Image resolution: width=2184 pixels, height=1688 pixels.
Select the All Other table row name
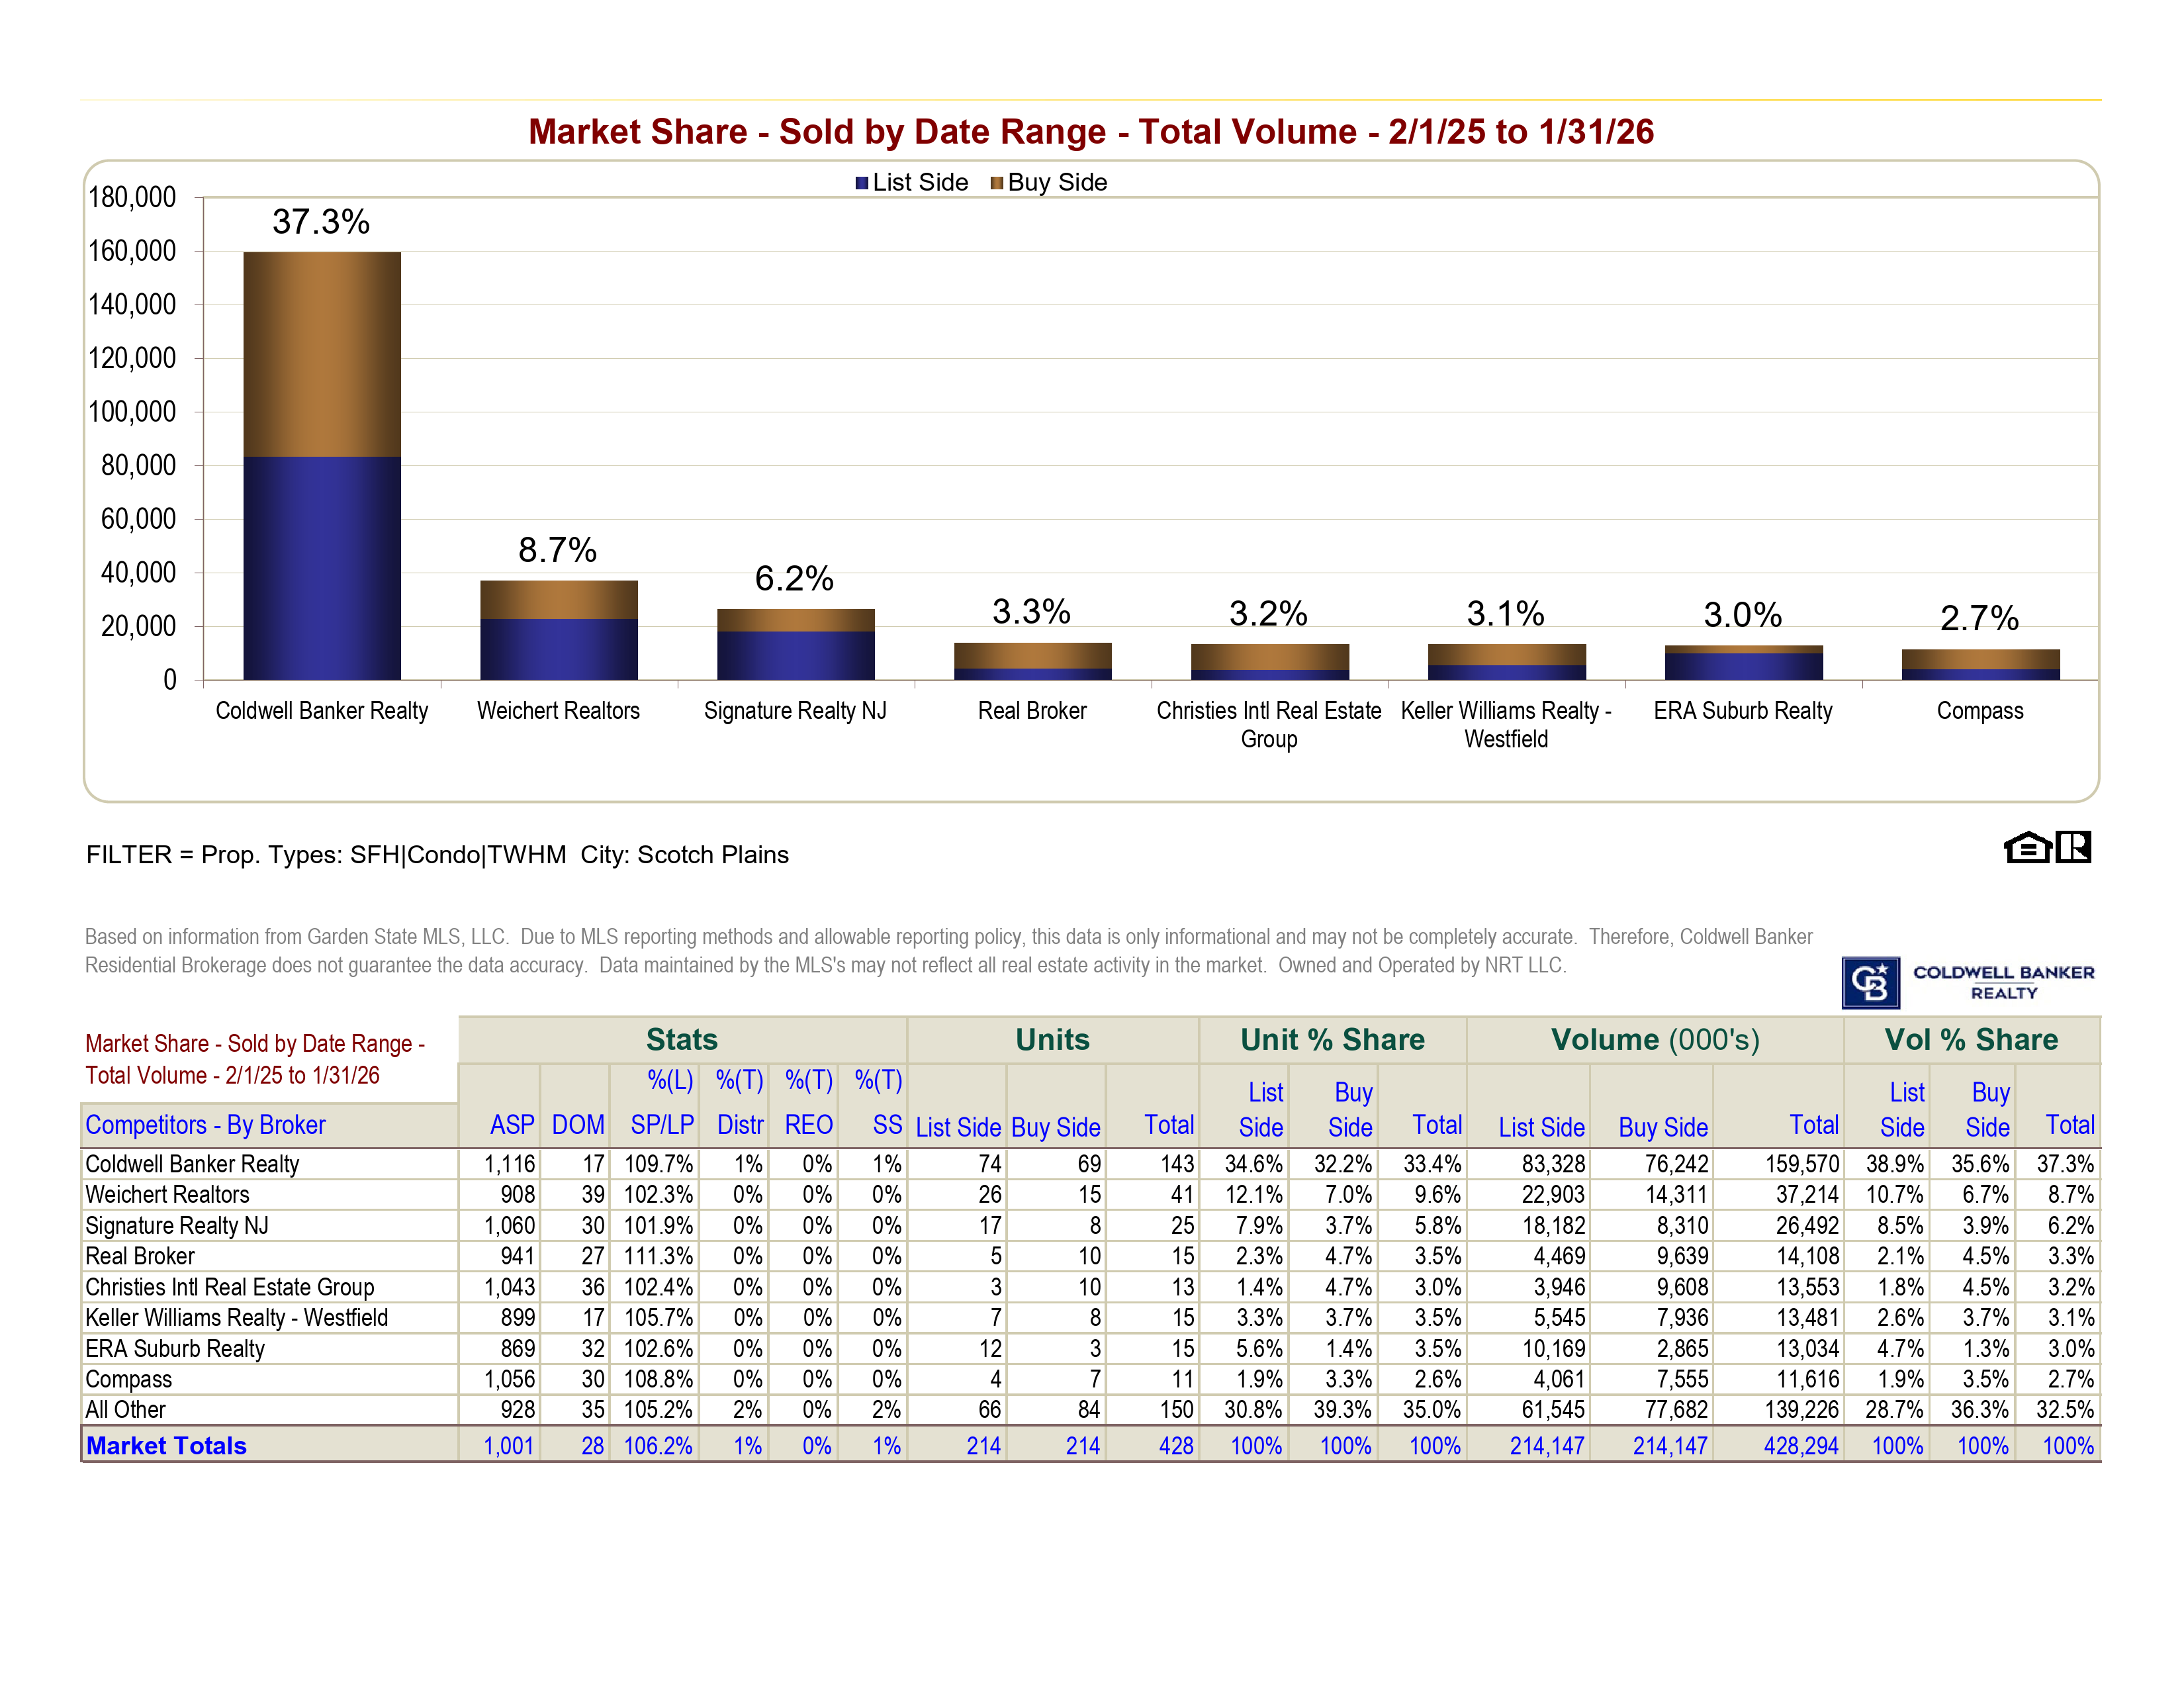(x=125, y=1410)
